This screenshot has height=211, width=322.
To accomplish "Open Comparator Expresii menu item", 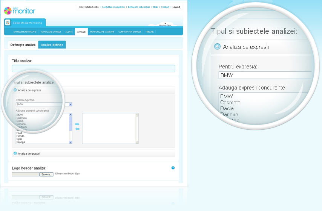I will (x=130, y=32).
